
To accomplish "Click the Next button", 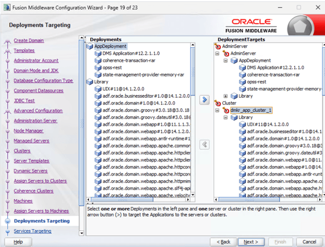I will [251, 242].
